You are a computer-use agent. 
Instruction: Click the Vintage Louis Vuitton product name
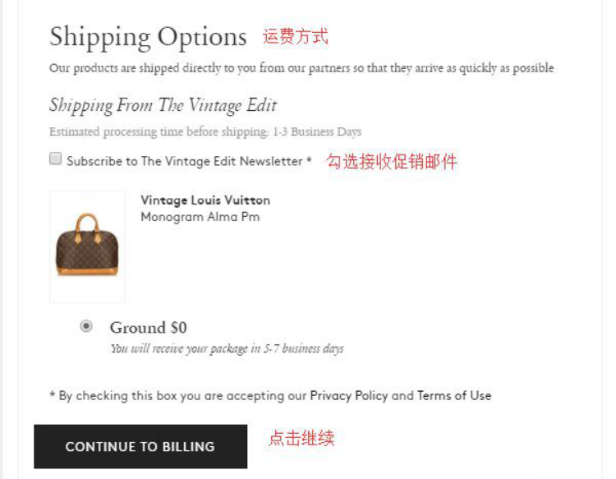tap(205, 200)
